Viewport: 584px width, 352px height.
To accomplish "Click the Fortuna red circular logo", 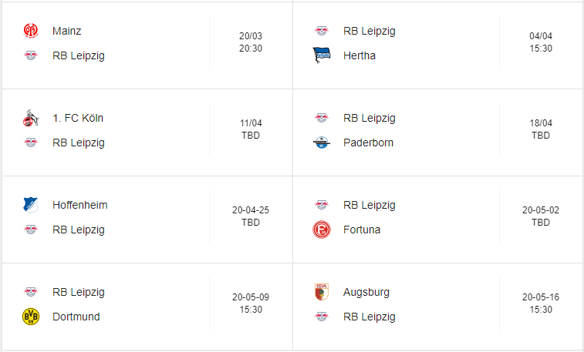I will click(322, 230).
